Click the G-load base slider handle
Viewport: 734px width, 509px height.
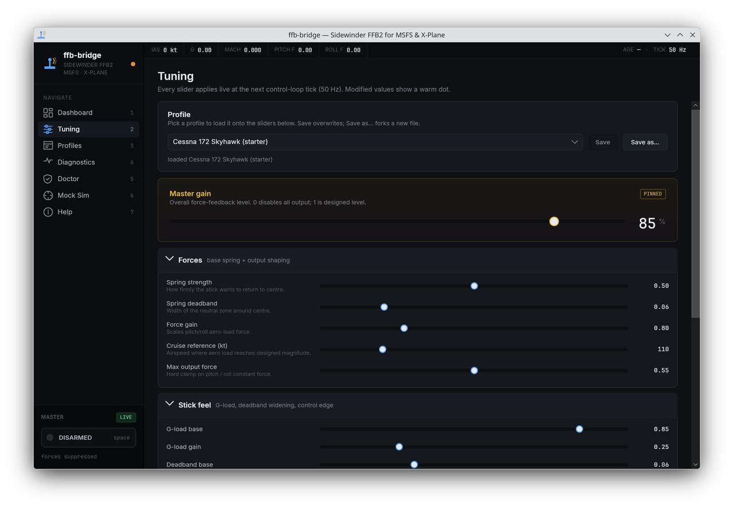[580, 429]
